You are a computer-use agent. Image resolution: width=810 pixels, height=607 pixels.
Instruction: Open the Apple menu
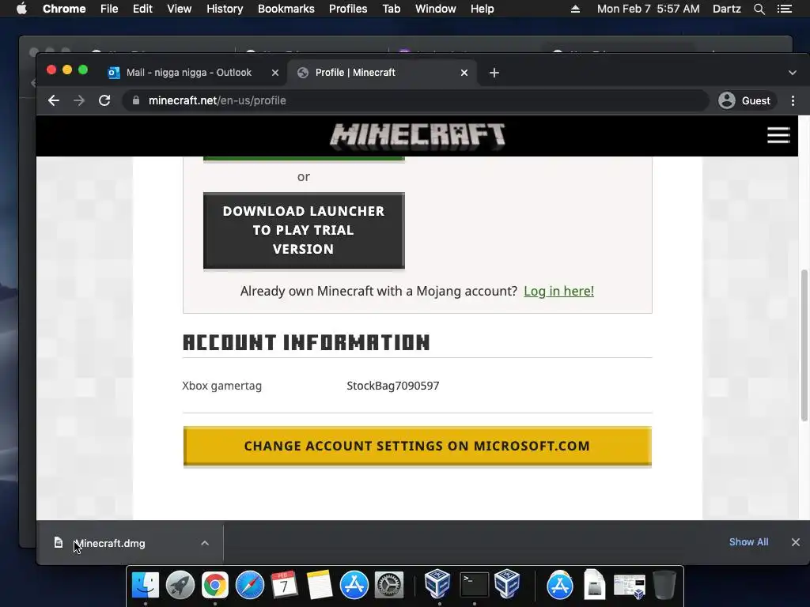tap(21, 9)
